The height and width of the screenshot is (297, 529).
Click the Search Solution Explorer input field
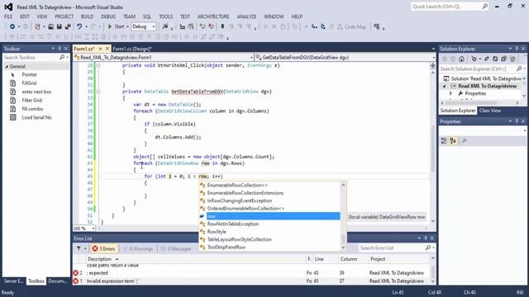click(x=478, y=68)
